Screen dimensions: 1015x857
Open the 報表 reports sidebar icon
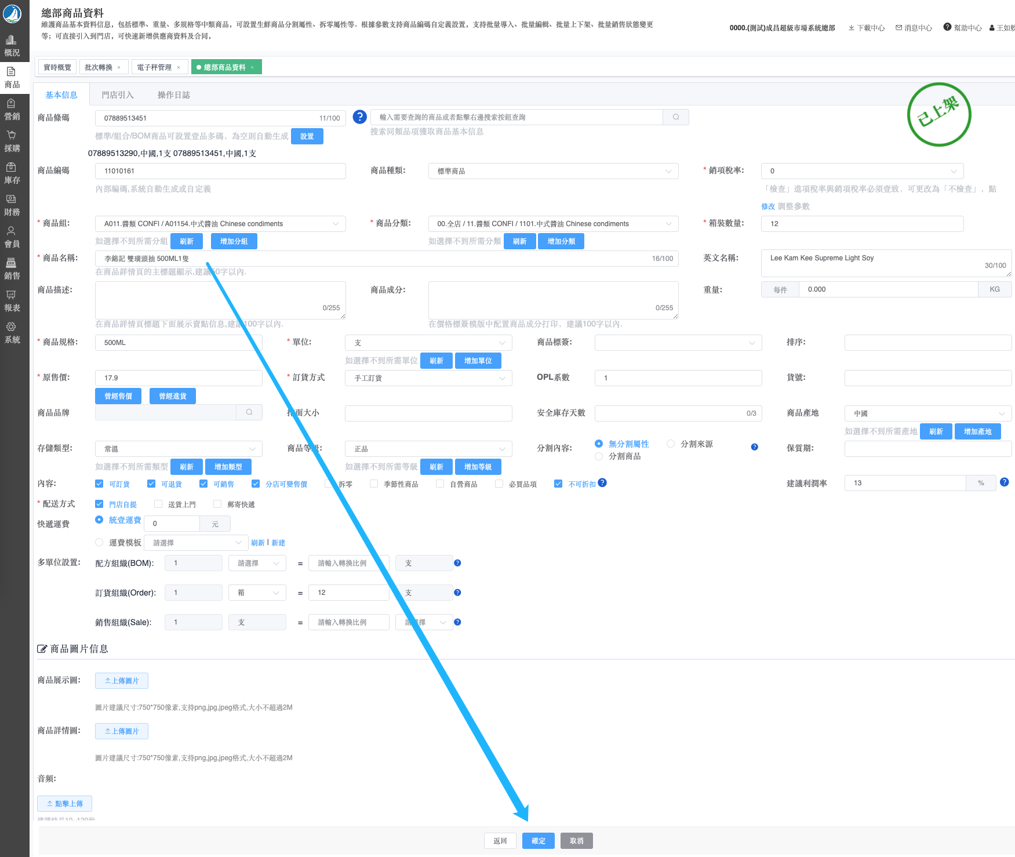[12, 301]
